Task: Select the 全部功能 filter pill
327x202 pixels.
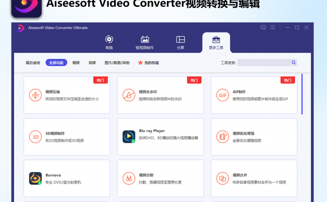Action: (x=56, y=63)
